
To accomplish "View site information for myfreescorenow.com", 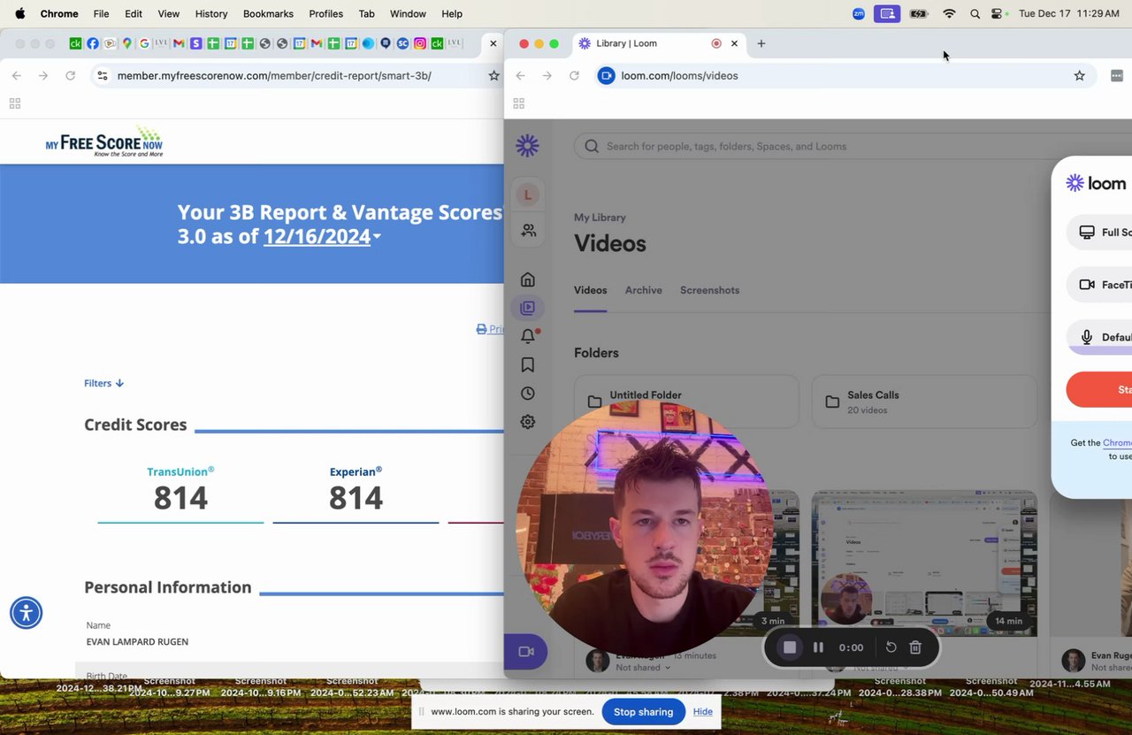I will [103, 76].
